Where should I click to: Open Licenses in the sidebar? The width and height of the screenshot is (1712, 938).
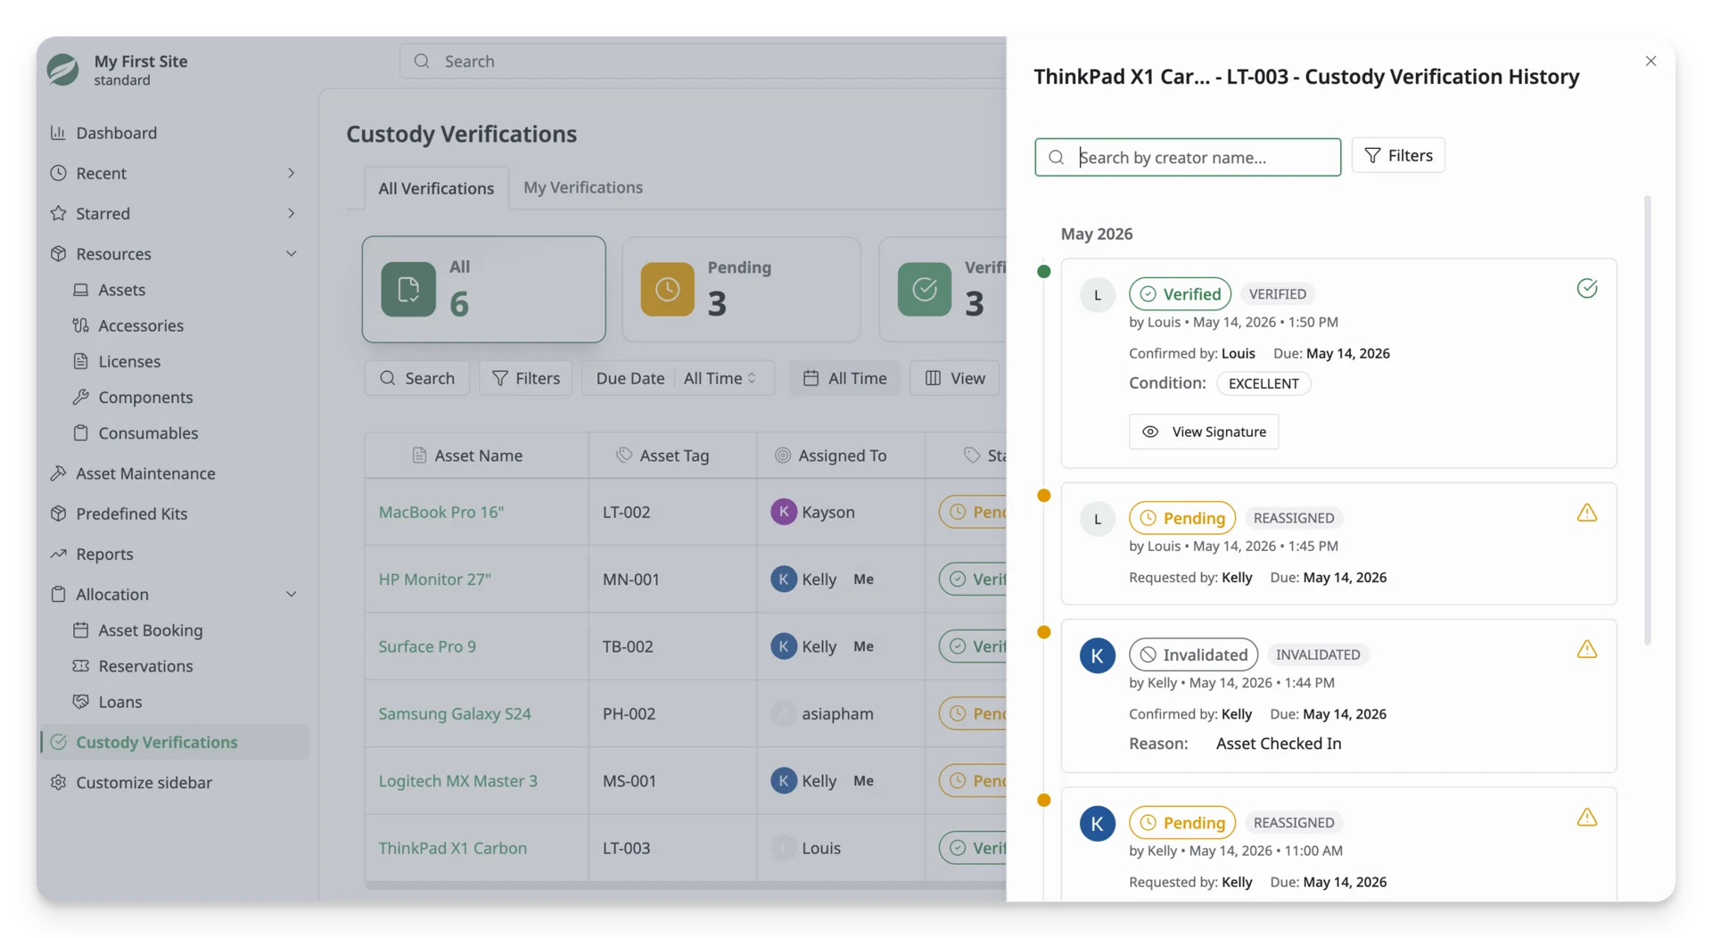(129, 361)
